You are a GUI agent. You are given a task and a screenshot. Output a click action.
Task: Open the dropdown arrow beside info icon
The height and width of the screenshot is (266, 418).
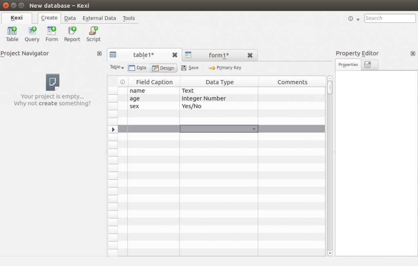(x=358, y=19)
